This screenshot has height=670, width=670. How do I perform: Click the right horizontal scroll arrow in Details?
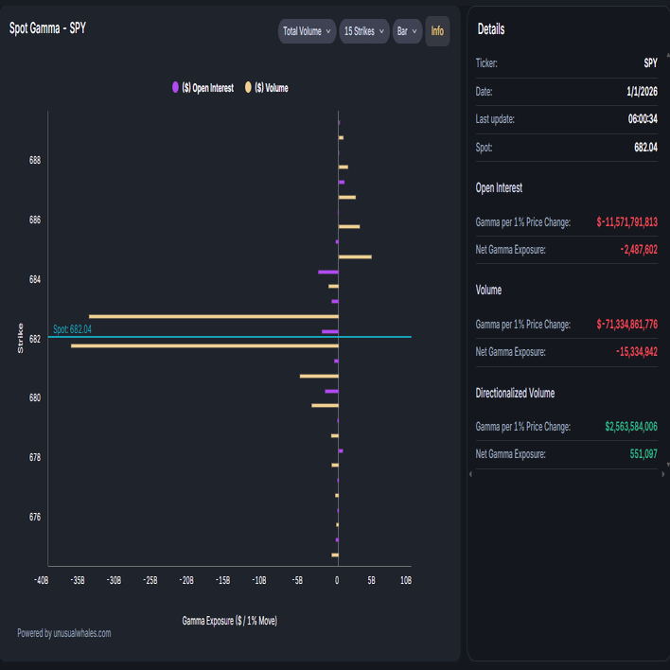click(x=663, y=474)
